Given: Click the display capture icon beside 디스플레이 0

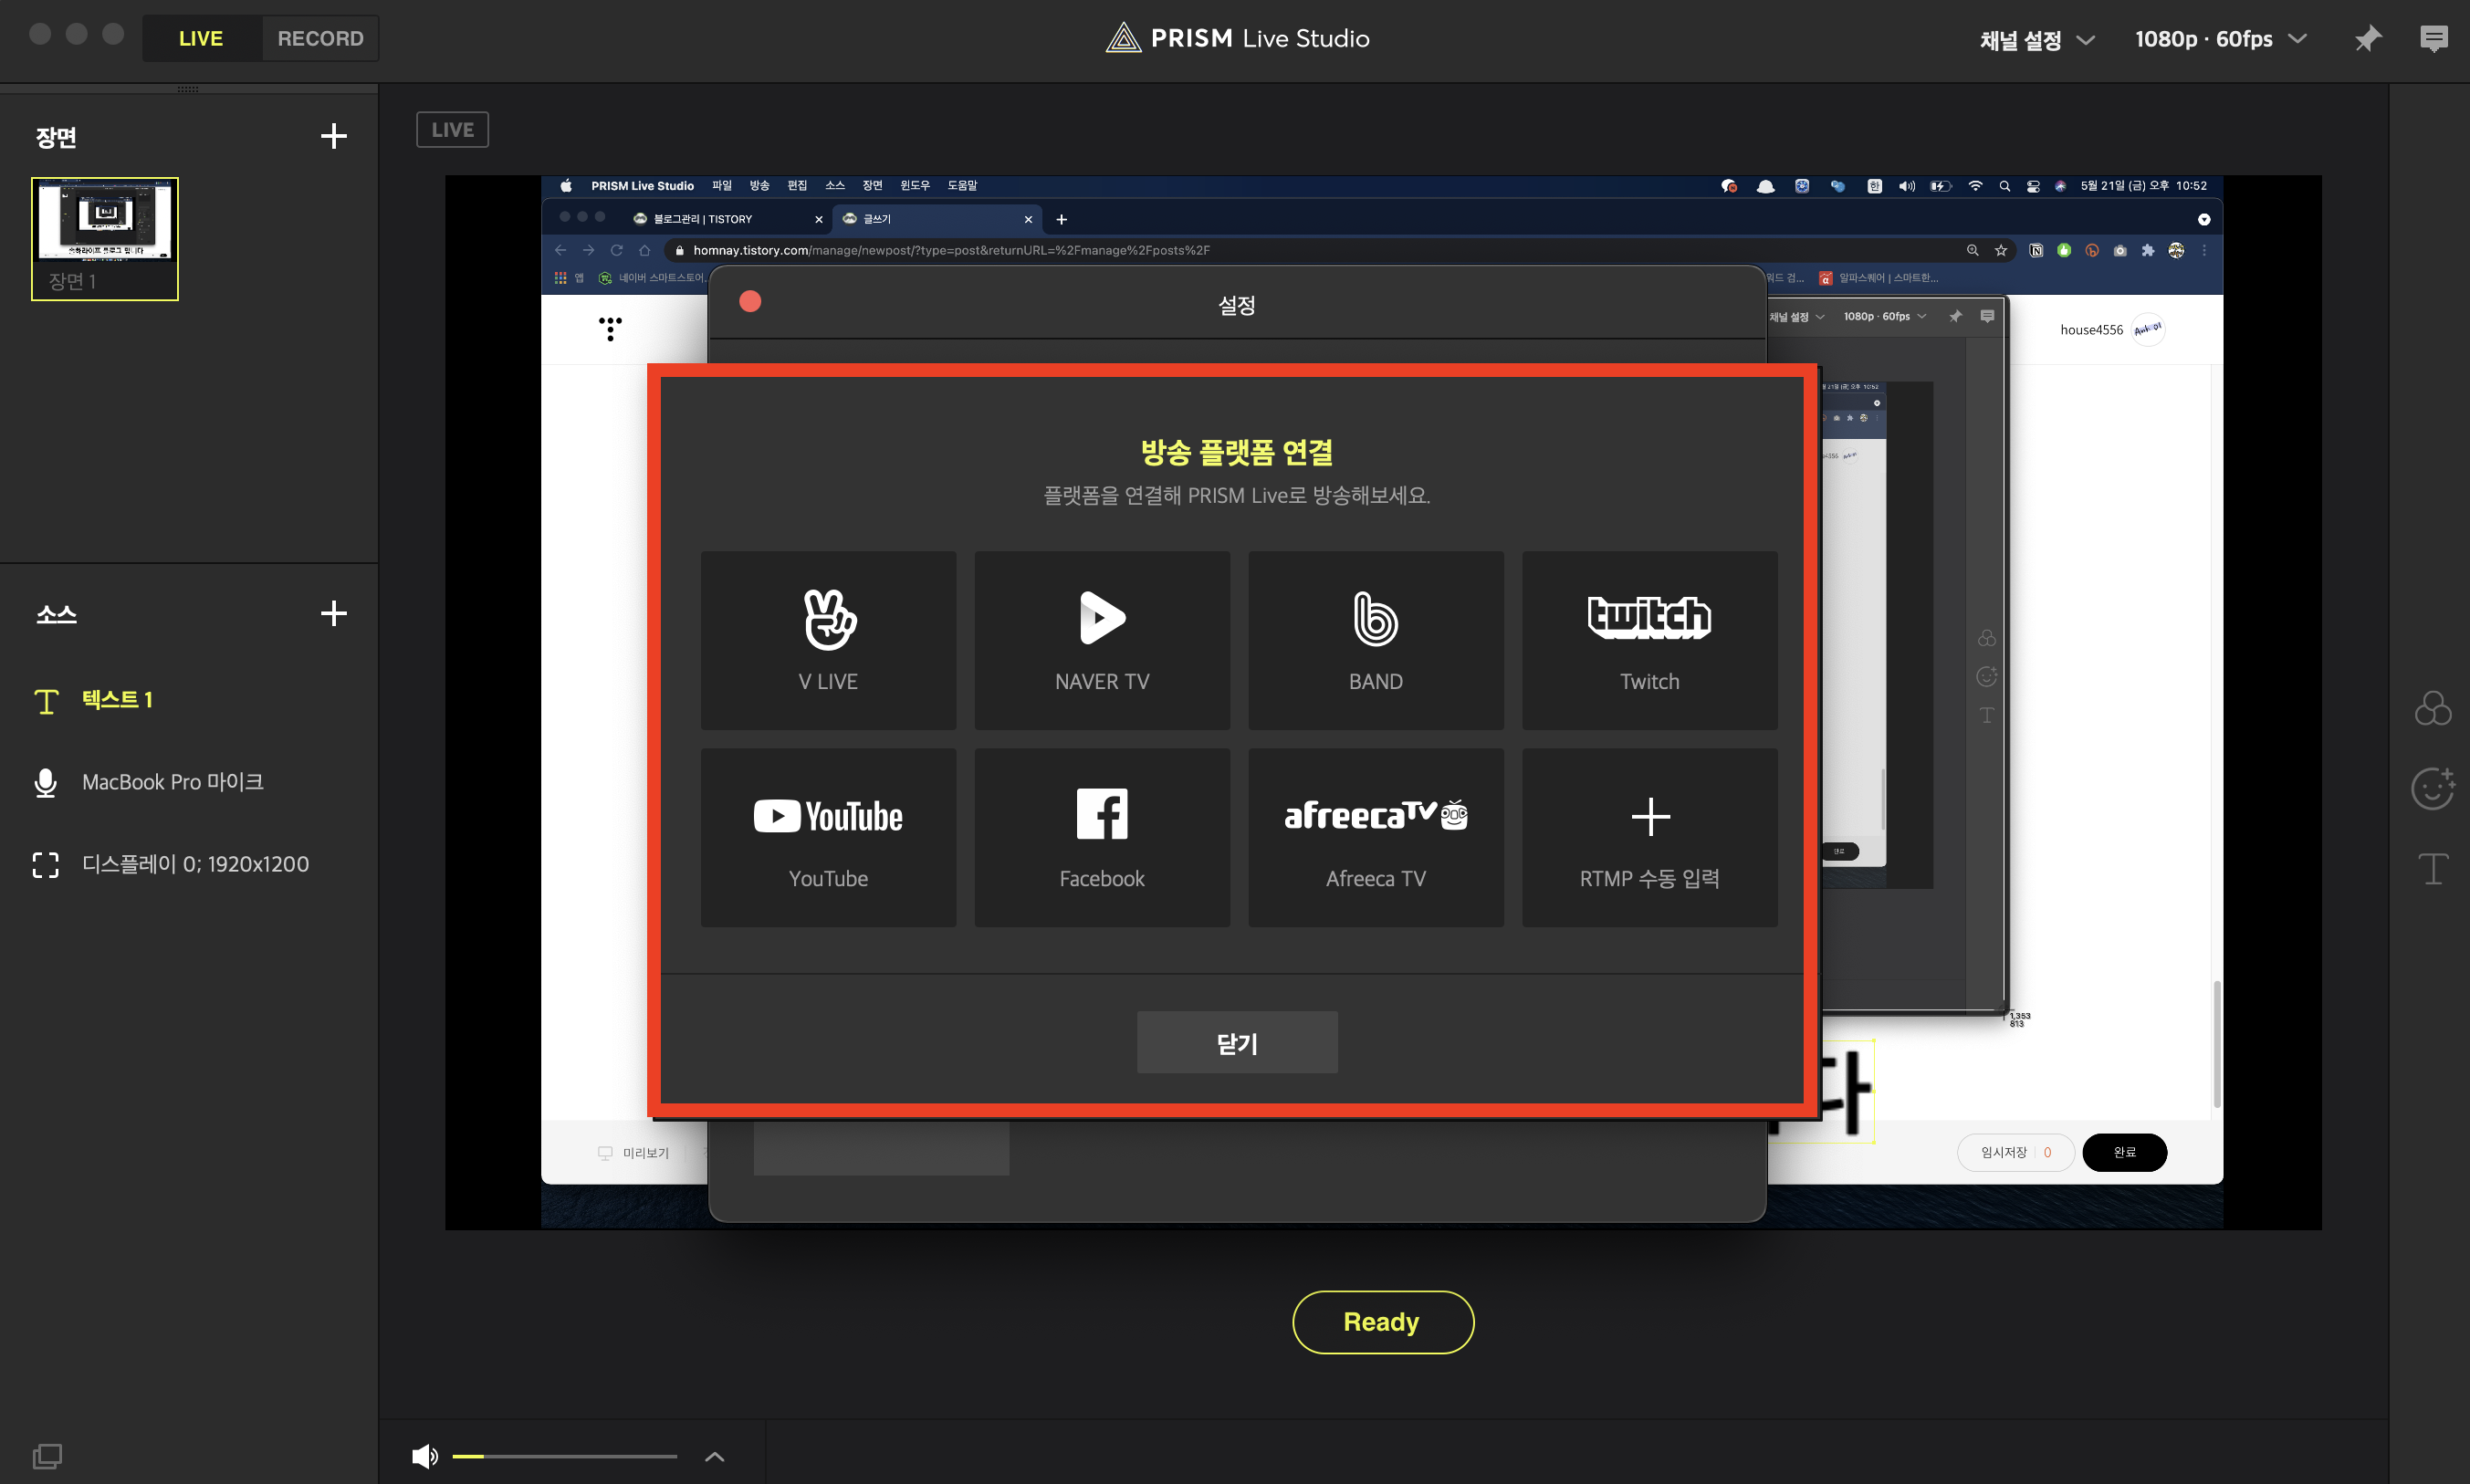Looking at the screenshot, I should (45, 864).
